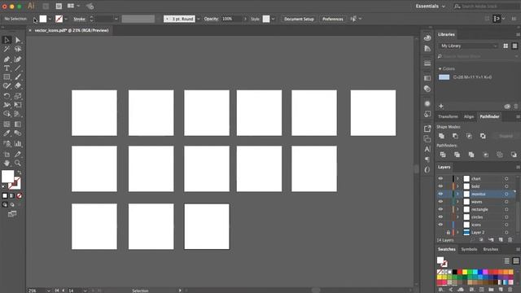Select the vector_icons.pdf document tab
521x293 pixels.
72,30
